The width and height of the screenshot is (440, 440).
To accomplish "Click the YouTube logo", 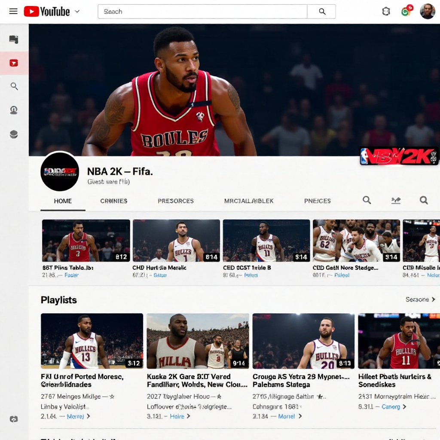I will pos(47,12).
